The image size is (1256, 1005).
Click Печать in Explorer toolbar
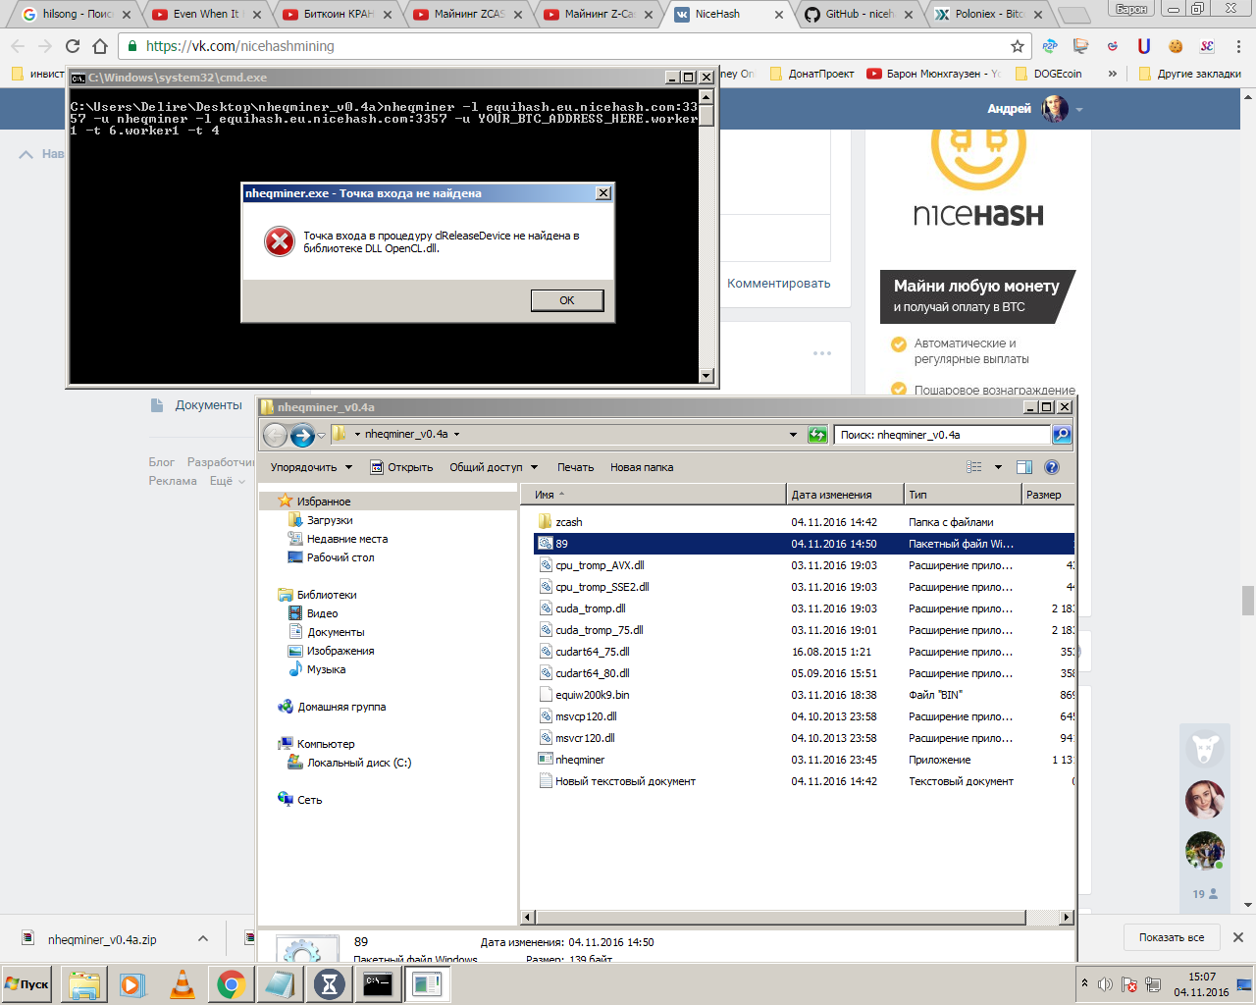point(576,467)
